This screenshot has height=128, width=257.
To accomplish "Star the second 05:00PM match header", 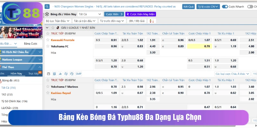I will (48, 80).
